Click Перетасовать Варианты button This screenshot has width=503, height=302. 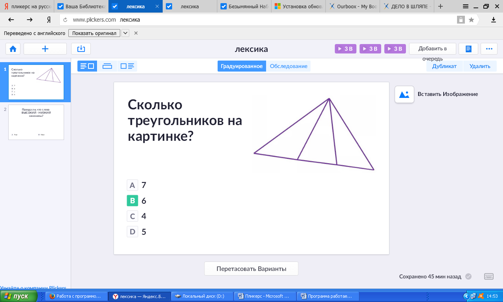click(251, 269)
